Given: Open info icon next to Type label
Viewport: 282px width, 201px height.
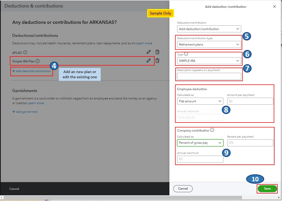Looking at the screenshot, I should 186,54.
